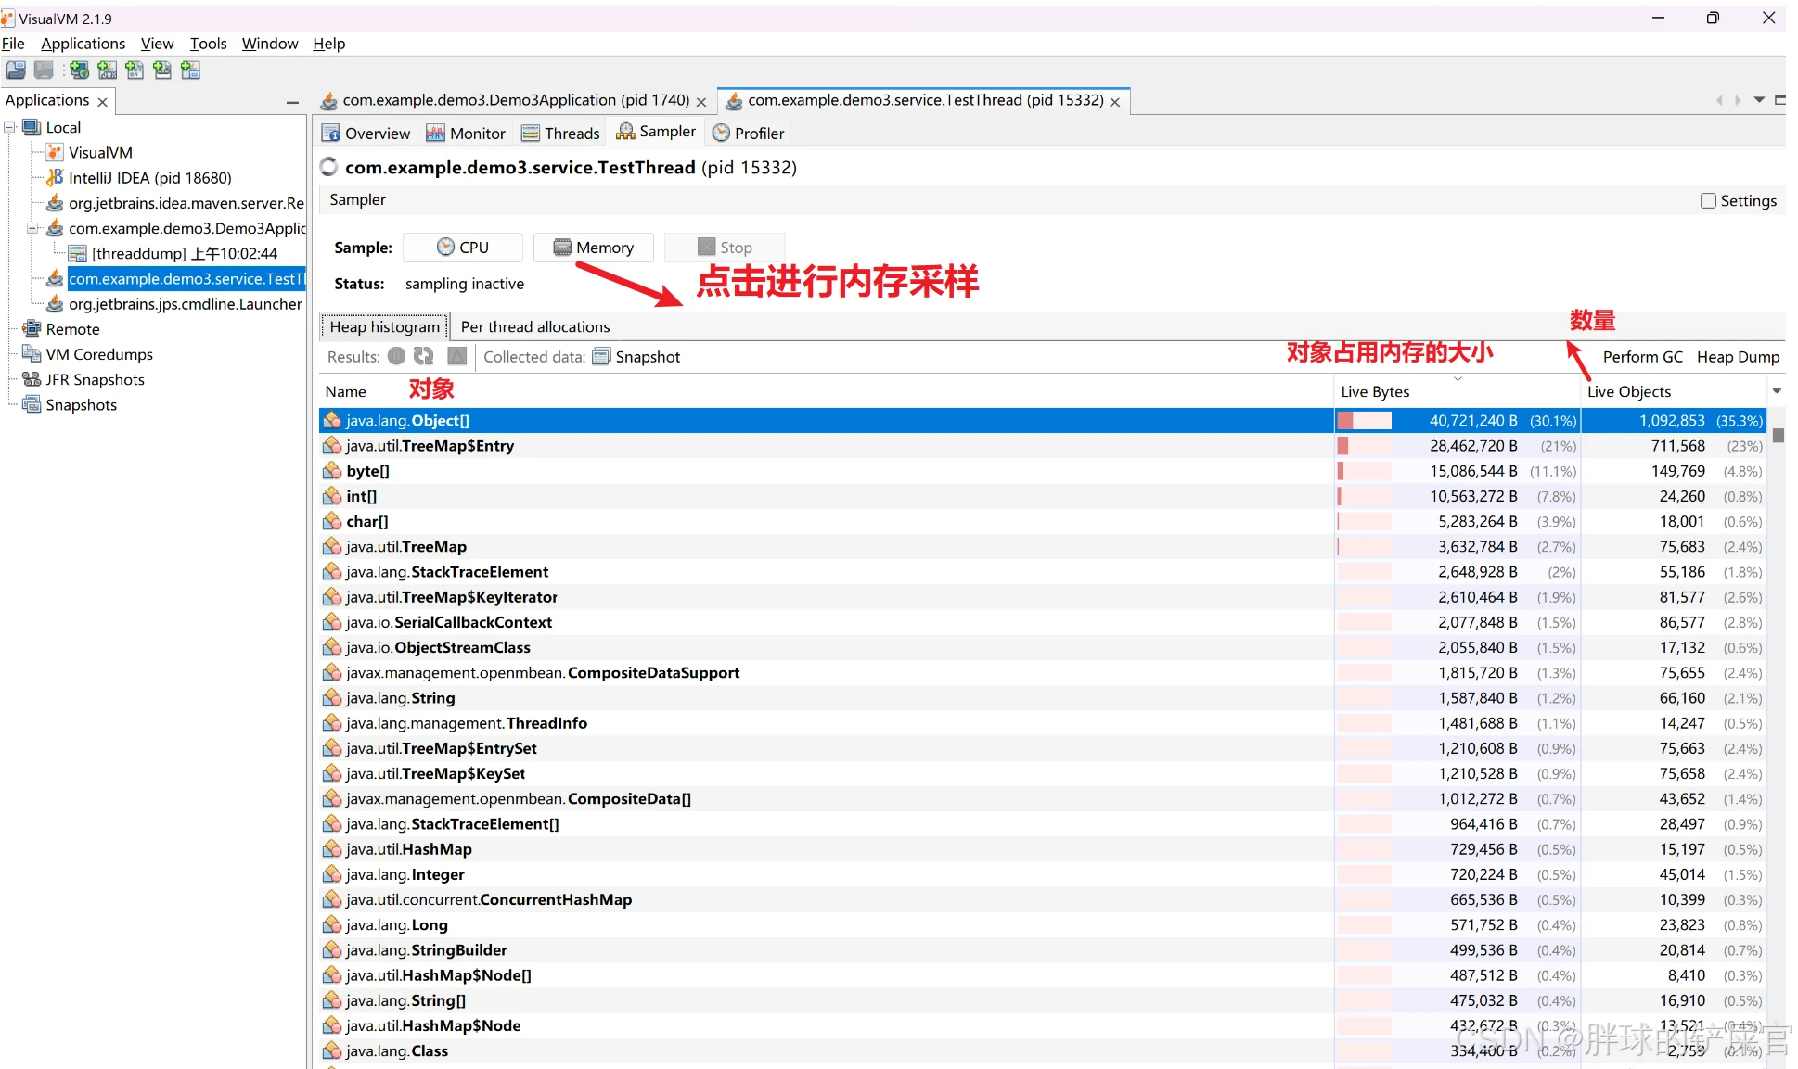Sort by the Live Objects column header
Viewport: 1798px width, 1069px height.
1675,391
